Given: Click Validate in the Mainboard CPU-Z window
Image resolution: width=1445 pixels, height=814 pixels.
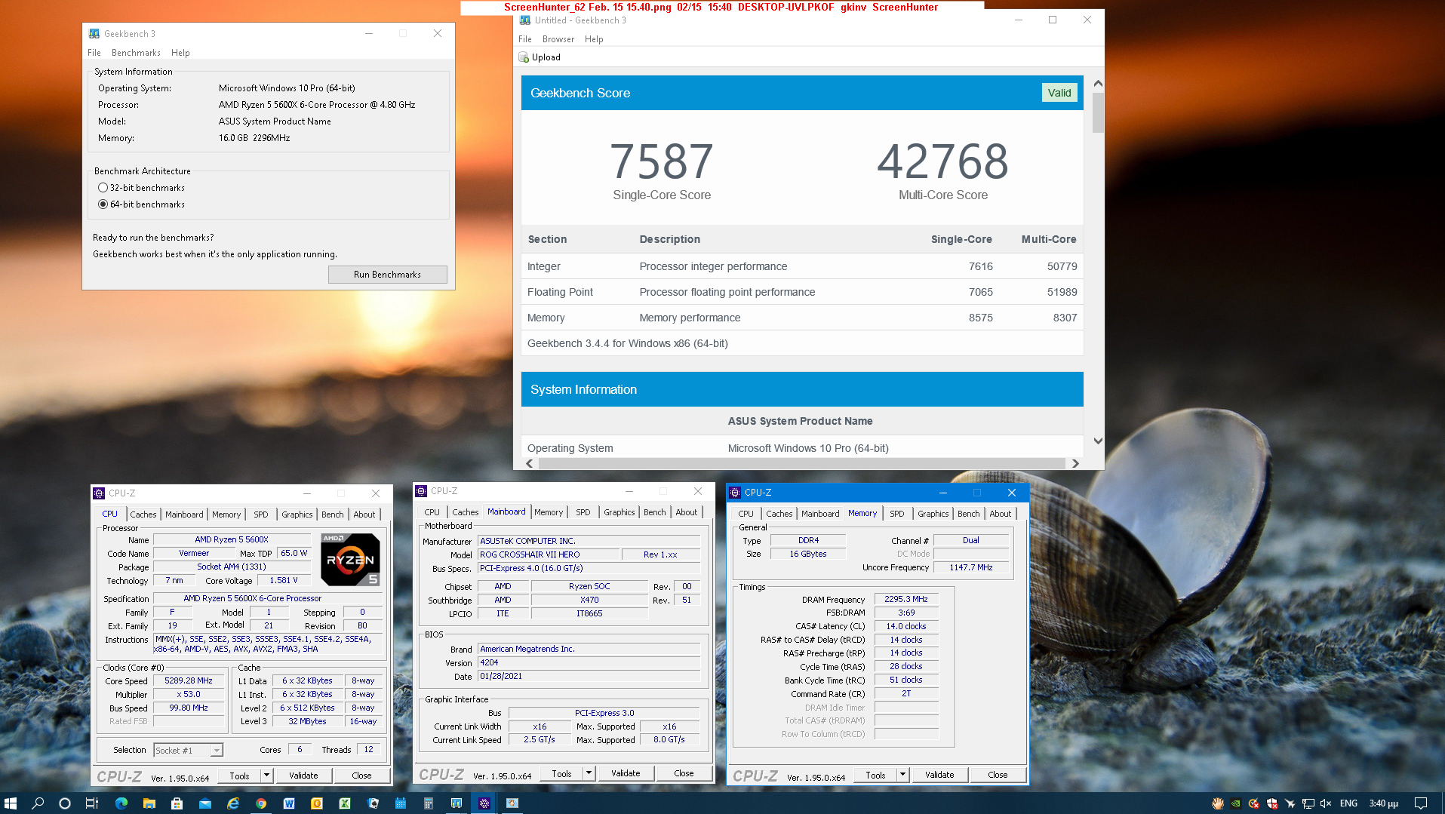Looking at the screenshot, I should (x=626, y=773).
